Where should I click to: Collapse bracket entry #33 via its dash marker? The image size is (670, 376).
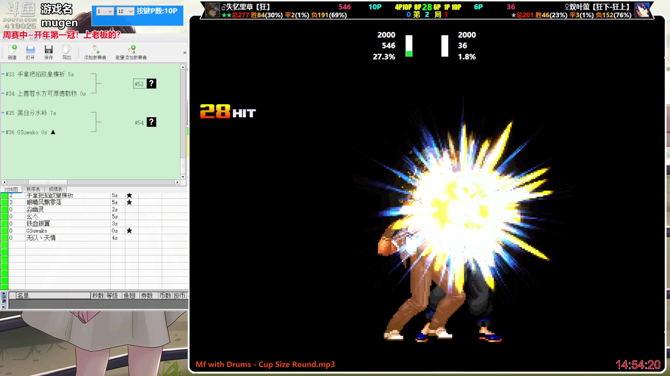coord(3,74)
